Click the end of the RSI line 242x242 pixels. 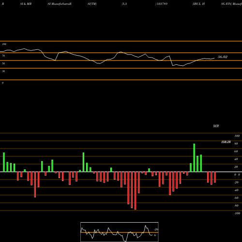(214, 58)
